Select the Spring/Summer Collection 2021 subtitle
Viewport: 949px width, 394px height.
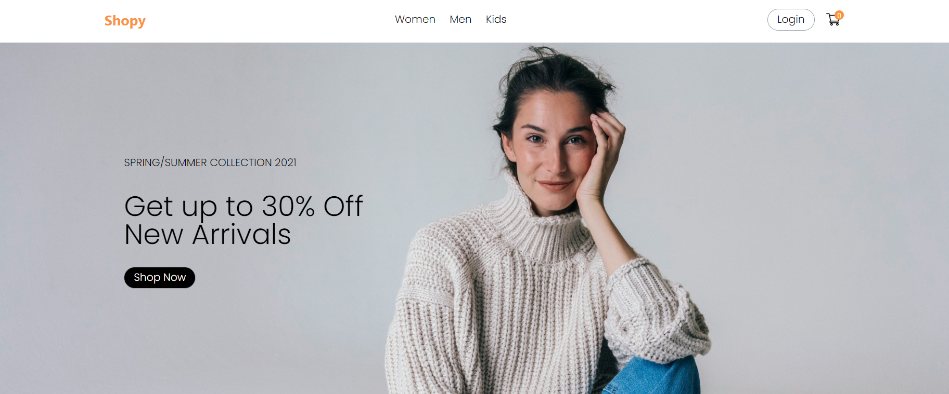(x=210, y=162)
